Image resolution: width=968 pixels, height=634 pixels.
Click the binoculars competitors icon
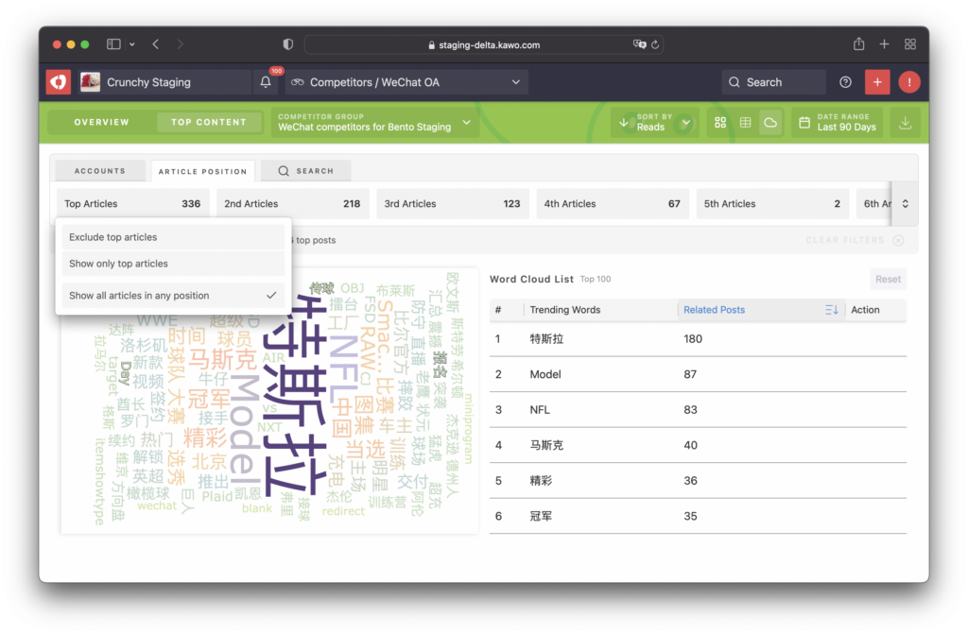tap(298, 82)
